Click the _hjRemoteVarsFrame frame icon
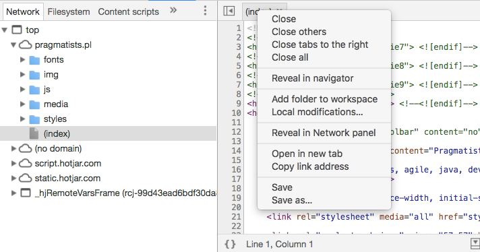This screenshot has width=480, height=252. (26, 193)
